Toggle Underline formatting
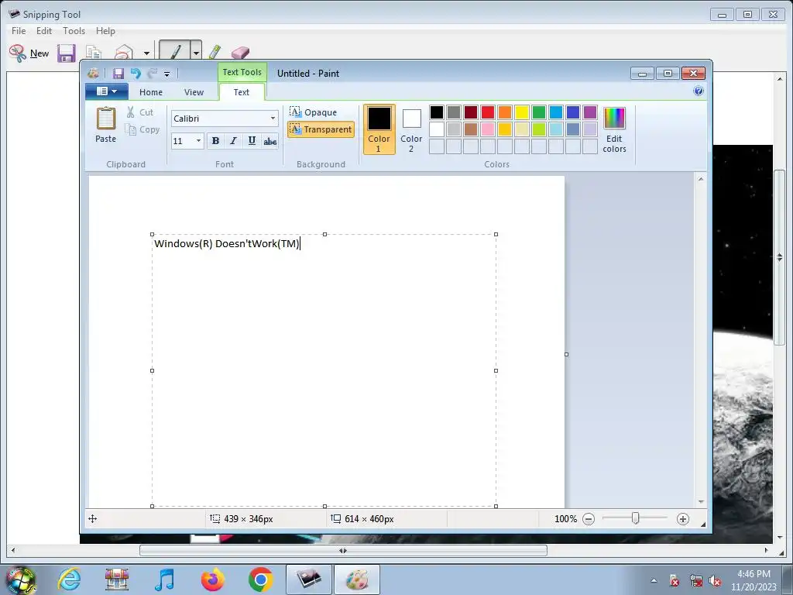 pyautogui.click(x=252, y=141)
